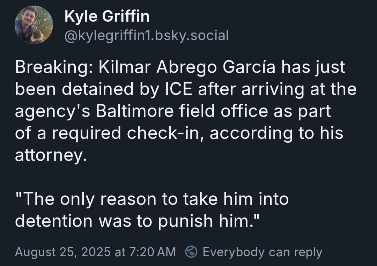Click the reply-settings globe icon

click(191, 252)
